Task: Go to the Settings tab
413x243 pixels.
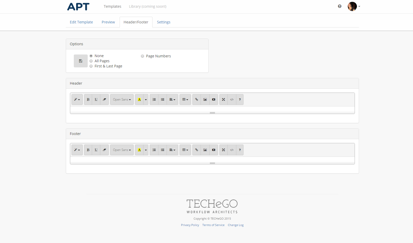Action: pos(164,22)
